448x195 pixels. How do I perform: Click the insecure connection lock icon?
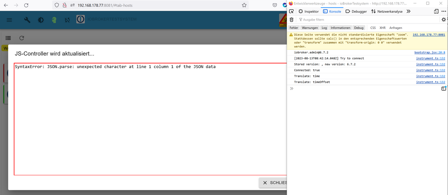(64, 5)
